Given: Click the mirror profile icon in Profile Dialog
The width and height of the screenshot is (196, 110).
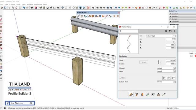Looking at the screenshot, I should point(141,42).
